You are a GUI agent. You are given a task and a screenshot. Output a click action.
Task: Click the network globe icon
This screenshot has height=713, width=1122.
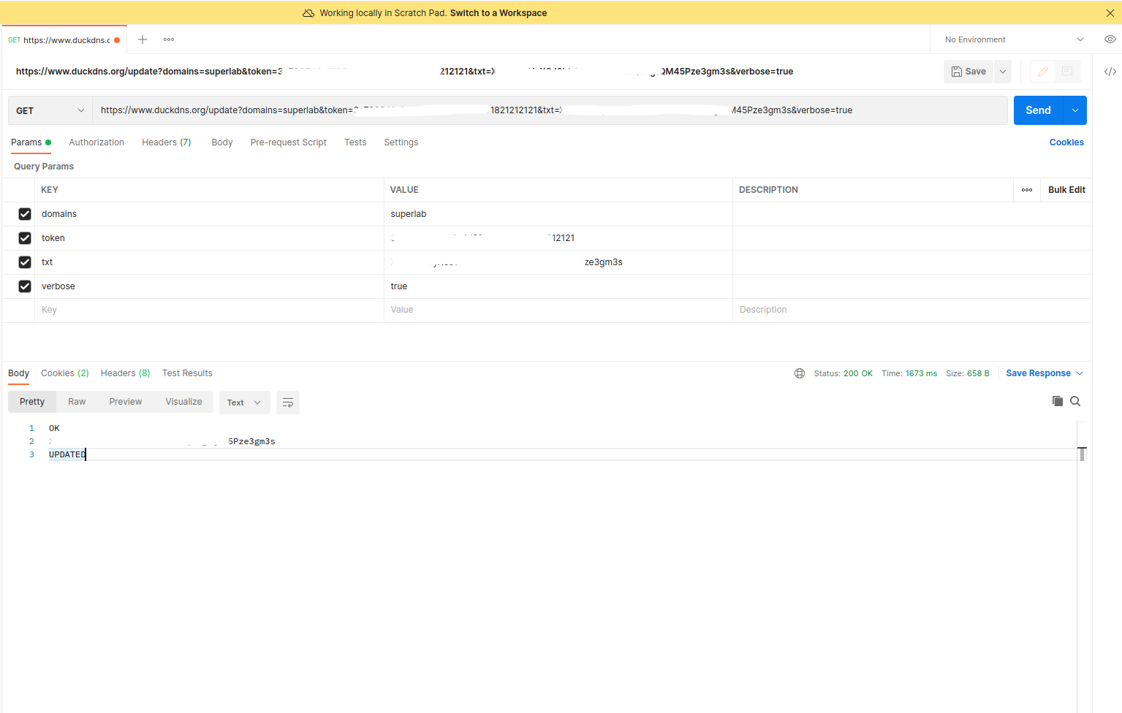click(800, 373)
